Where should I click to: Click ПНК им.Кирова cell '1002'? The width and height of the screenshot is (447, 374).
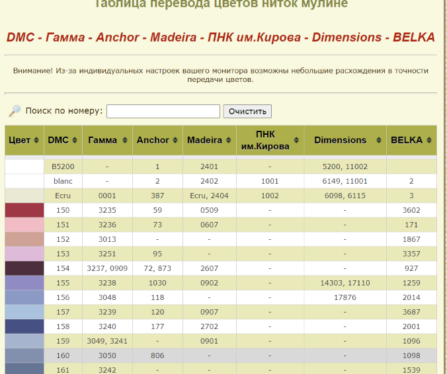pos(270,196)
